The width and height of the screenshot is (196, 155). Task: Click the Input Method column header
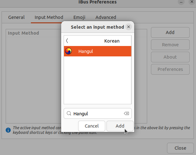click(24, 33)
